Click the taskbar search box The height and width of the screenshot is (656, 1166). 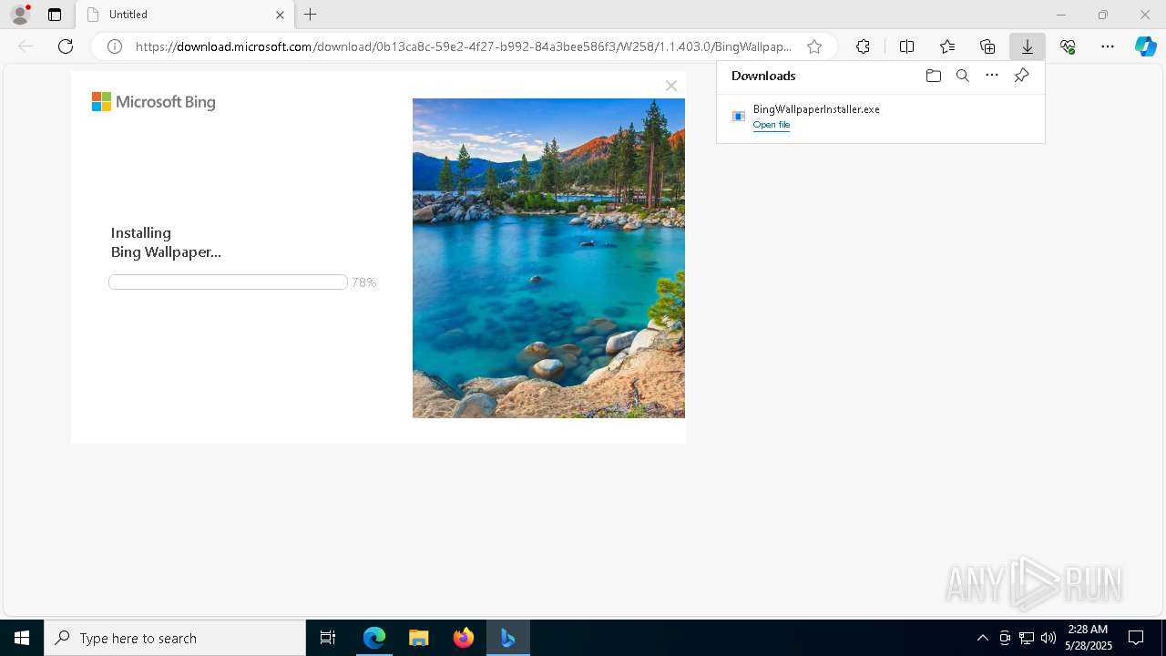[x=175, y=638]
